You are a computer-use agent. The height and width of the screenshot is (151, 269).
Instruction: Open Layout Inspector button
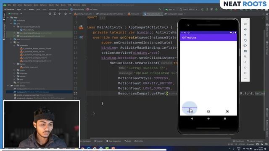[255, 141]
